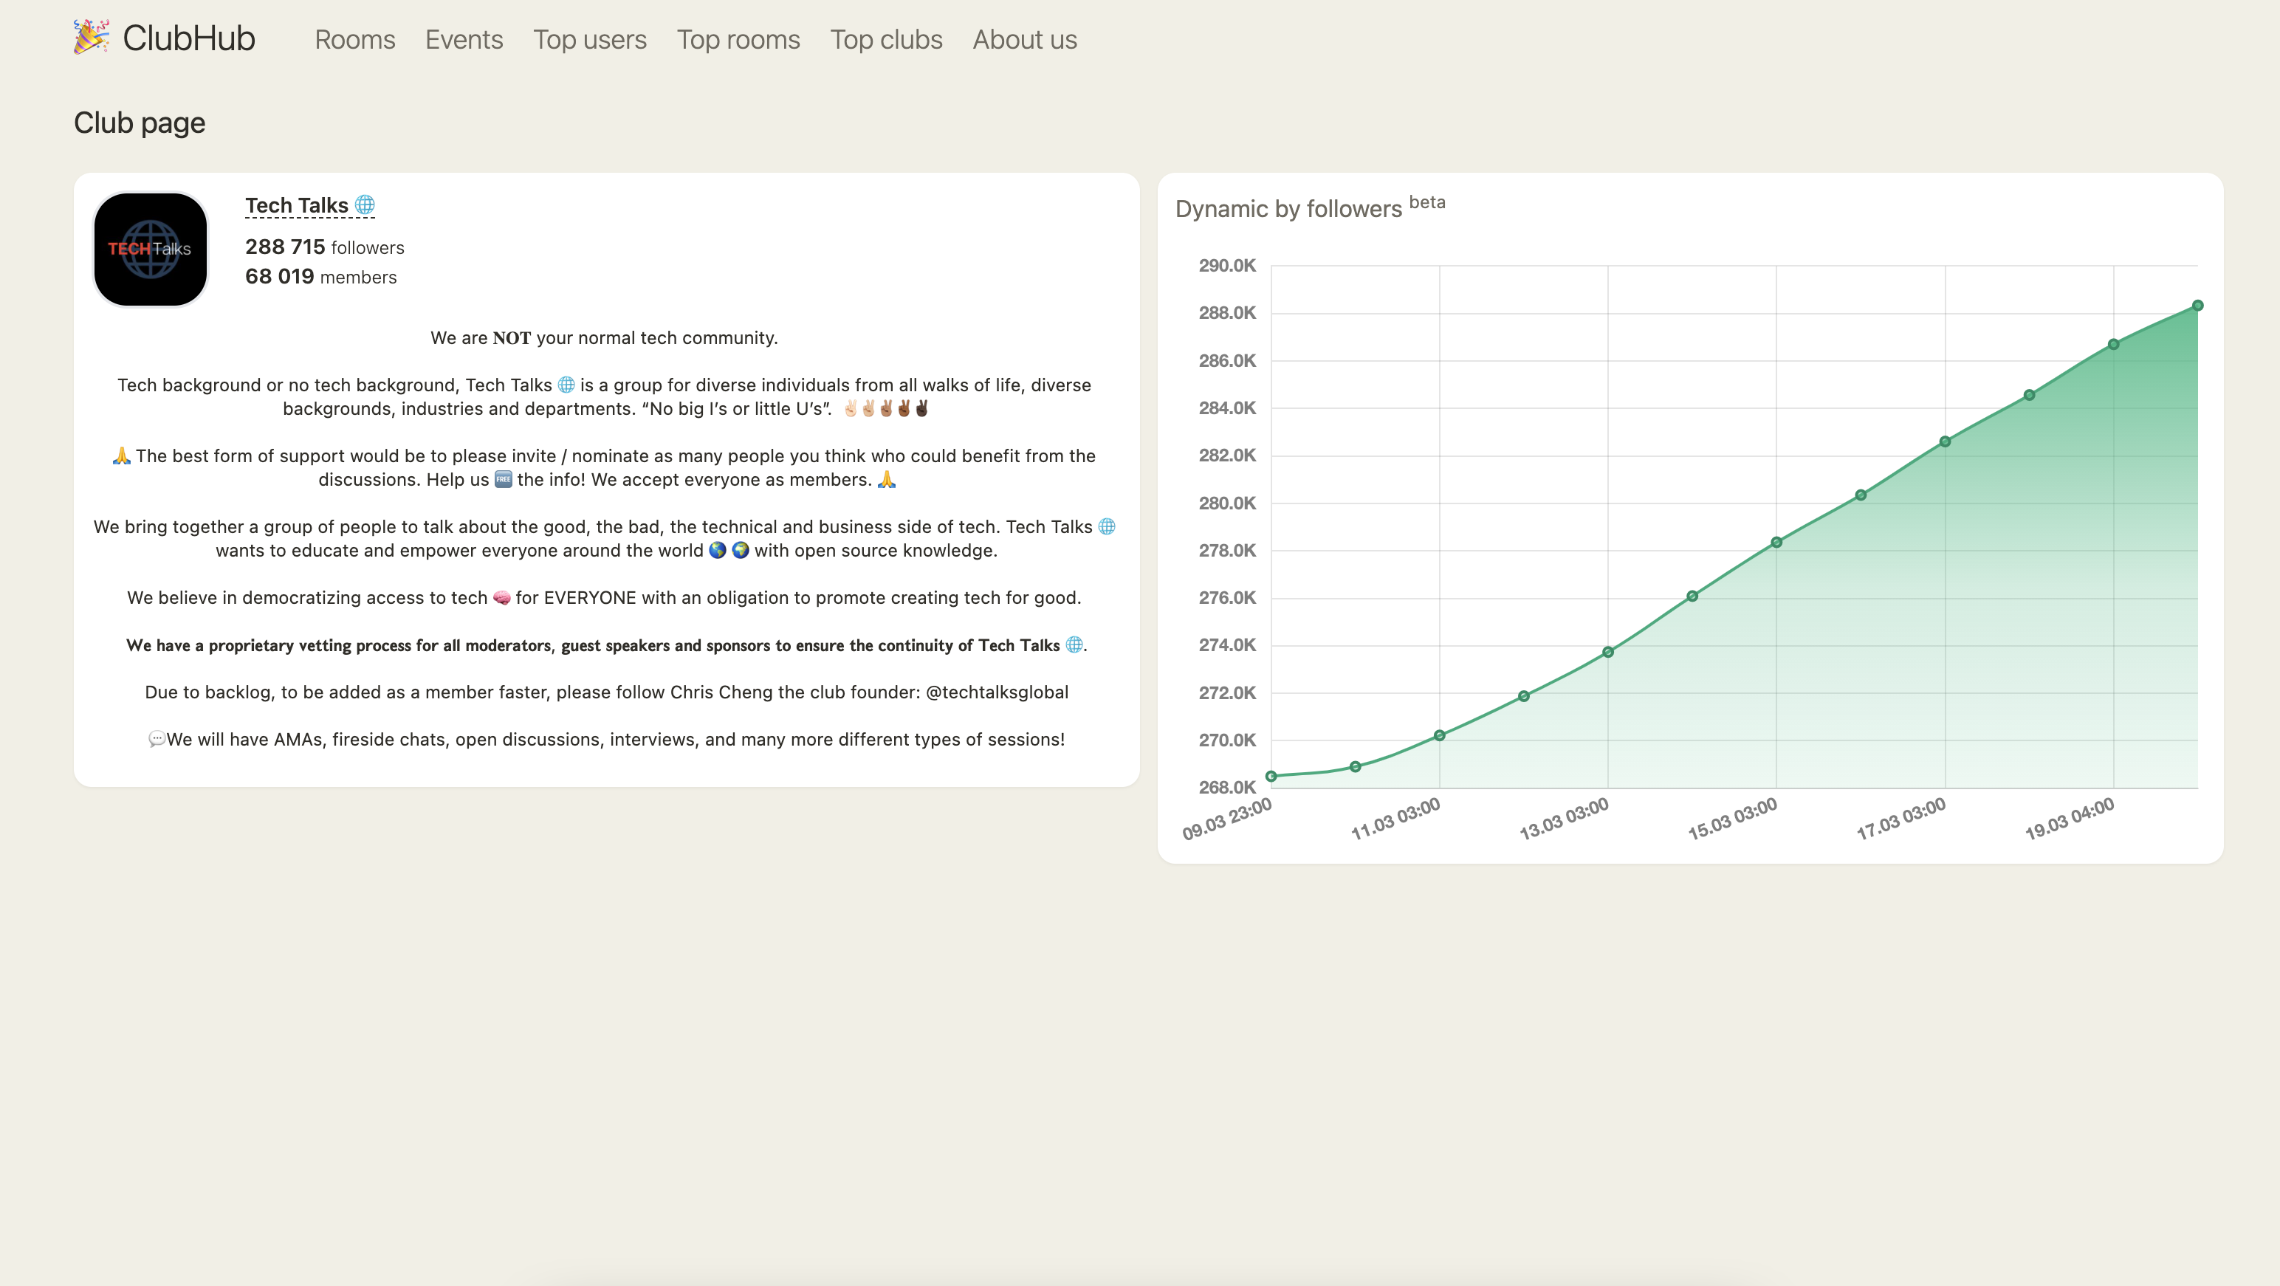
Task: Go to the Top users page
Action: (589, 40)
